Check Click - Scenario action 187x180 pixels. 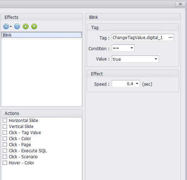point(5,157)
